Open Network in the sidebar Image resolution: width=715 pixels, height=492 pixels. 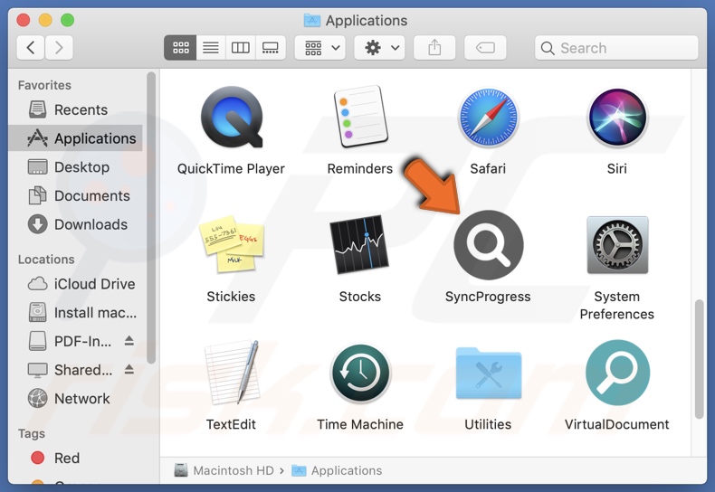click(76, 399)
